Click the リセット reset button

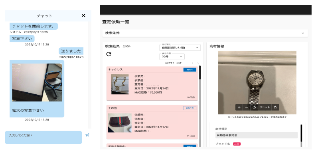(265, 107)
